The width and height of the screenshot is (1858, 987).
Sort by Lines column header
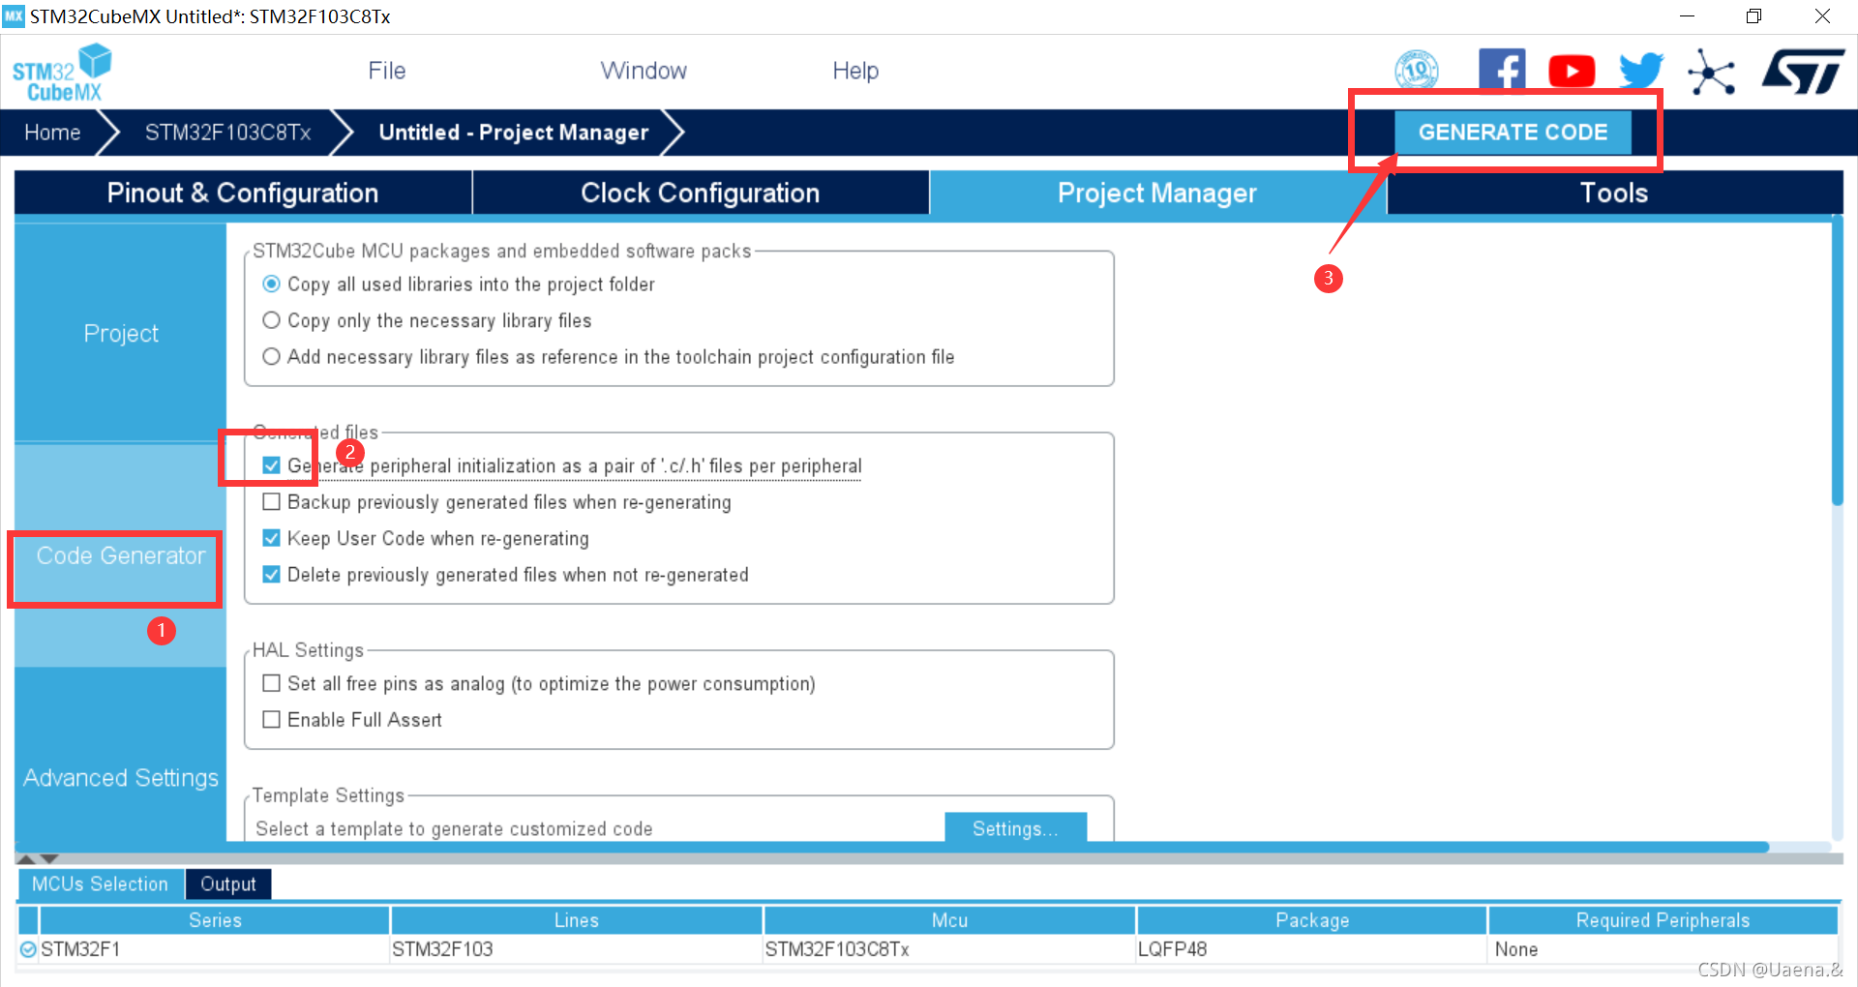(577, 920)
